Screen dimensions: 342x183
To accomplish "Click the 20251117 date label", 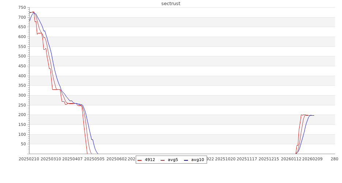I will [x=247, y=159].
